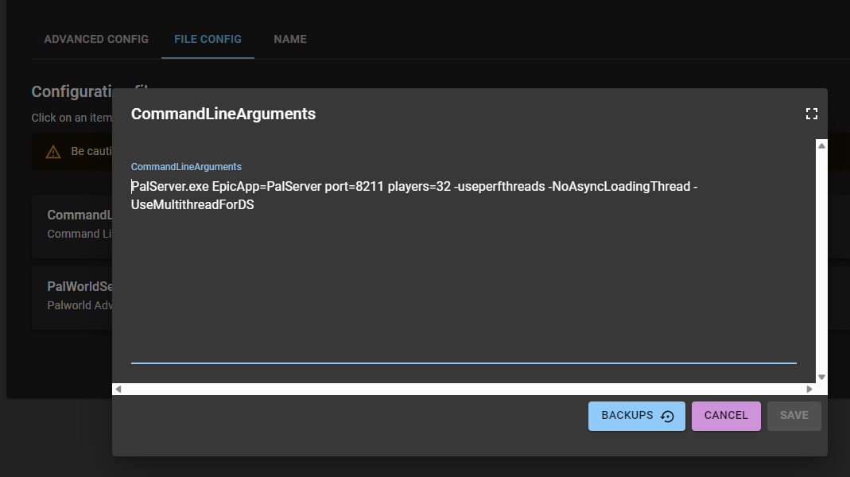
Task: Open the Name tab
Action: coord(290,39)
